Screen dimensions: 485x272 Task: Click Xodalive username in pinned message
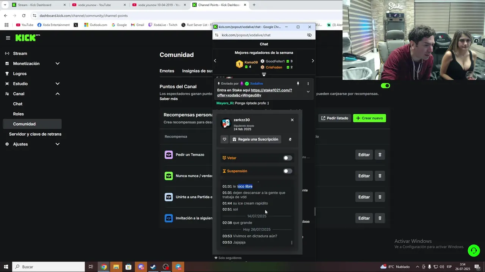click(257, 83)
